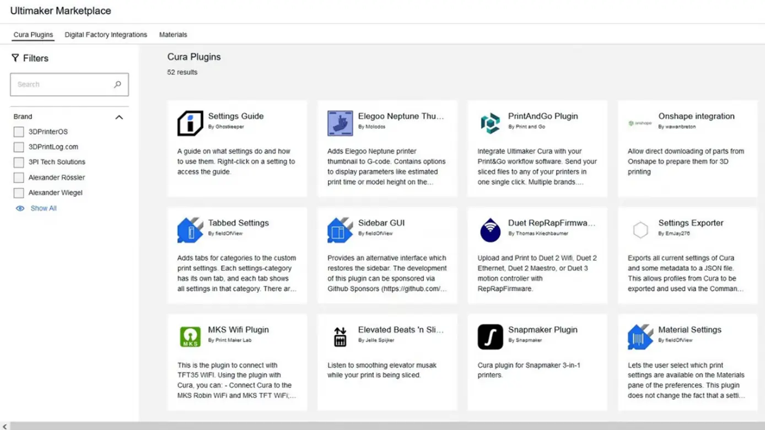Select the green MKS Wifi Plugin icon
Viewport: 765px width, 430px height.
pyautogui.click(x=190, y=336)
